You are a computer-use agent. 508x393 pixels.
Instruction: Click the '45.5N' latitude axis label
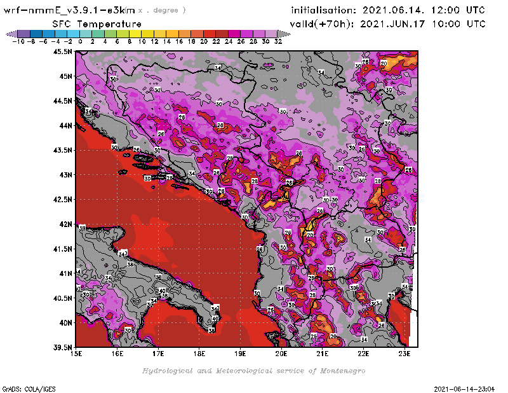pyautogui.click(x=62, y=52)
